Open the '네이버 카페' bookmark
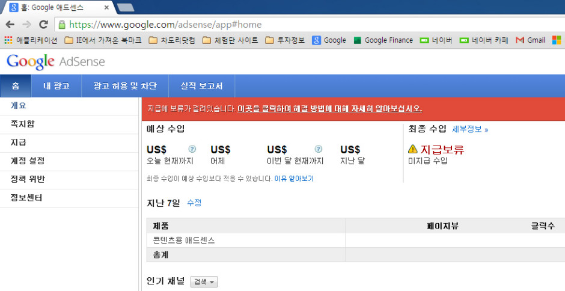 (x=484, y=40)
